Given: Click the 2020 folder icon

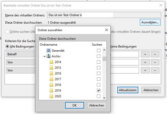Looking at the screenshot, I should 51,96.
